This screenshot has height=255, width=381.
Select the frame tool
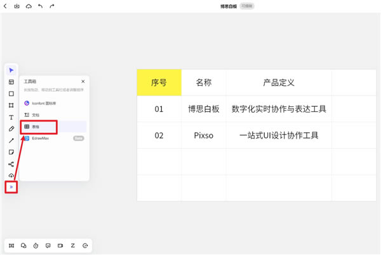11,105
